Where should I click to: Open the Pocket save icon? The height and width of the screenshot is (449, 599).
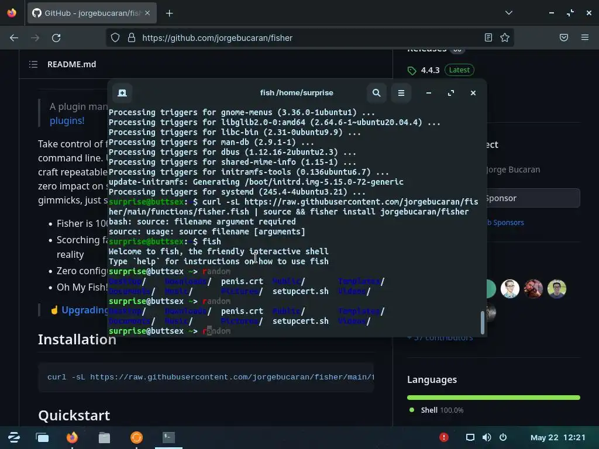564,37
